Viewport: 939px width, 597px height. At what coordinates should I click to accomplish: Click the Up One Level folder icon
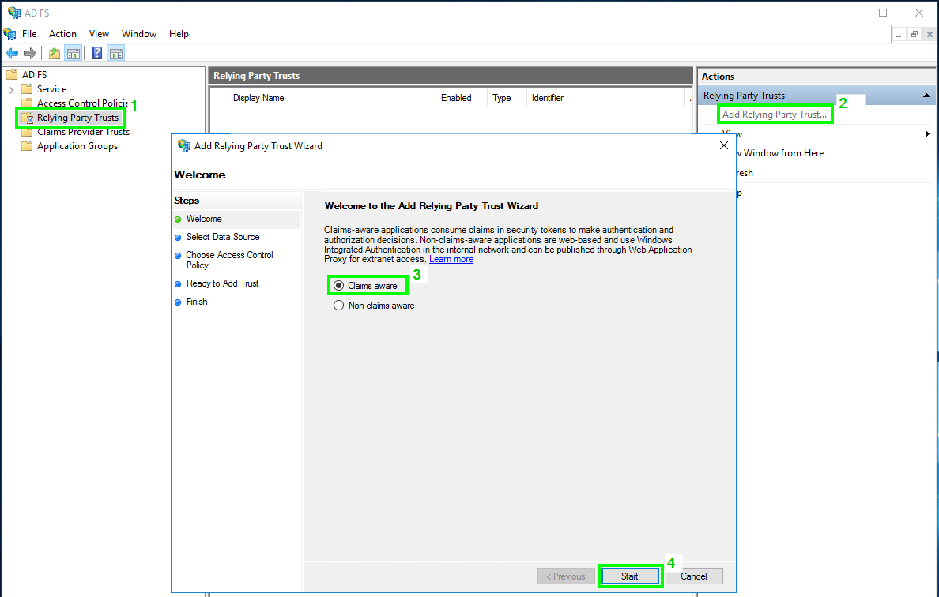click(x=54, y=54)
